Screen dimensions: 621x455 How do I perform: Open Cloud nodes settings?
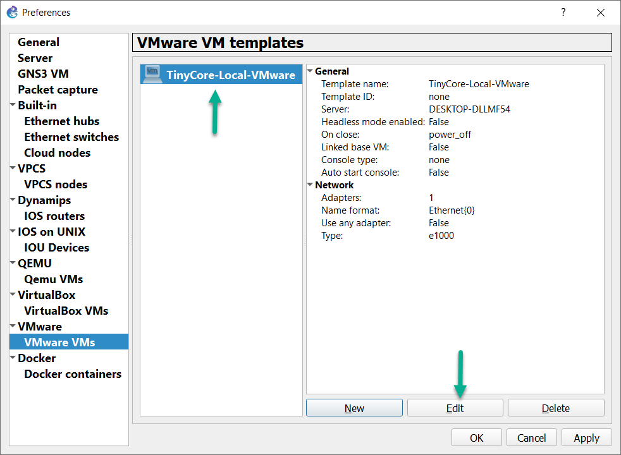(x=57, y=153)
